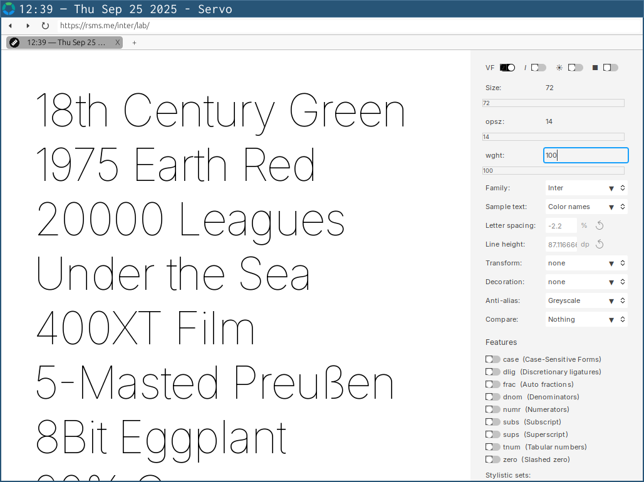Open the Compare dropdown
Viewport: 644px width, 482px height.
click(586, 319)
